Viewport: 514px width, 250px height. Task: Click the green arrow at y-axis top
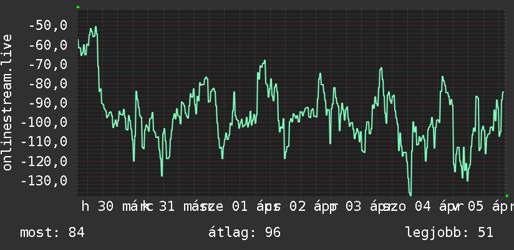tap(78, 7)
